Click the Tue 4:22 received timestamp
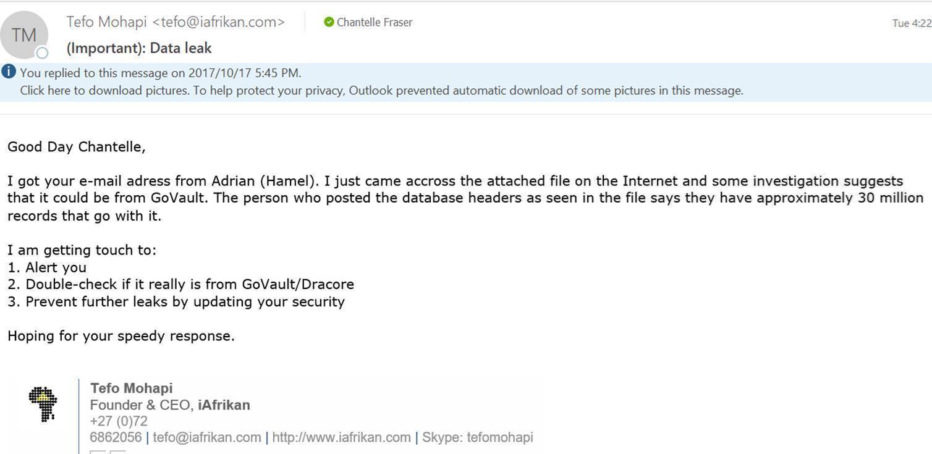932x454 pixels. (x=911, y=23)
